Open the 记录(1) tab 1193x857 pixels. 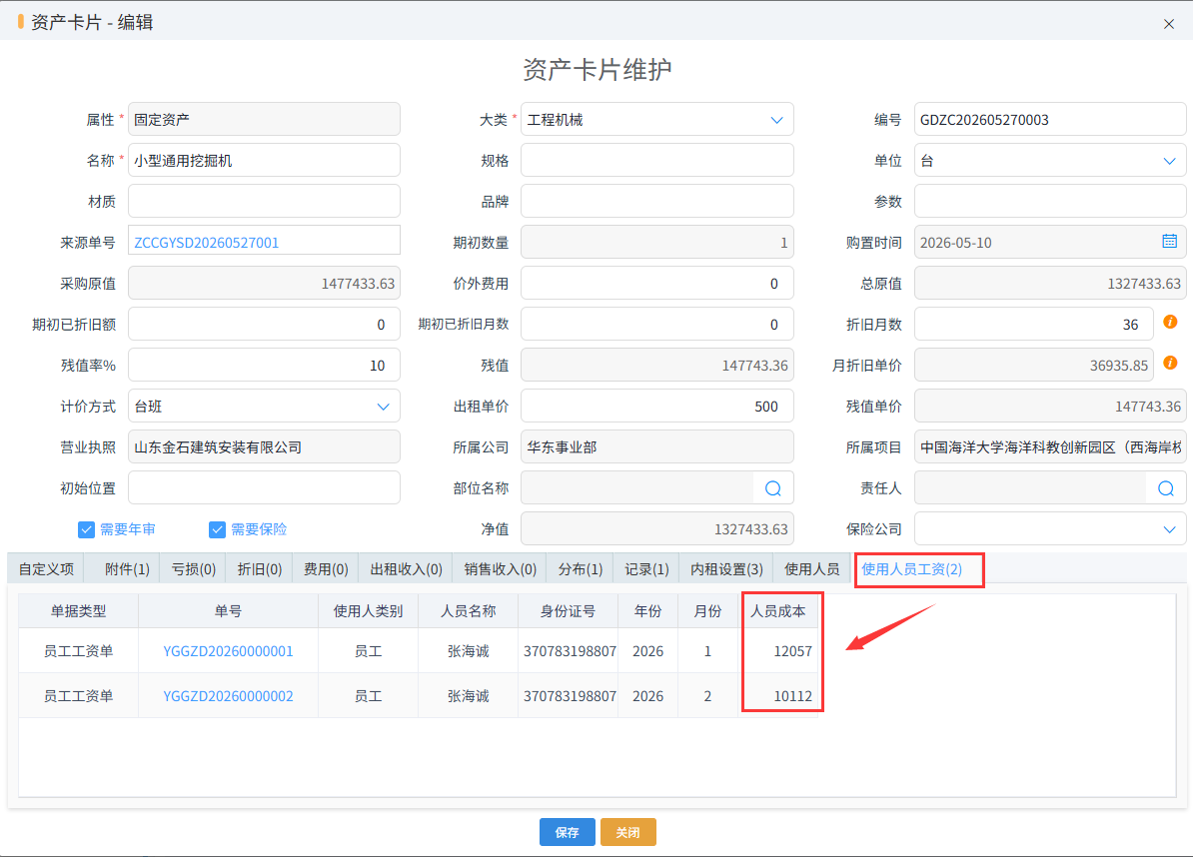(x=646, y=569)
